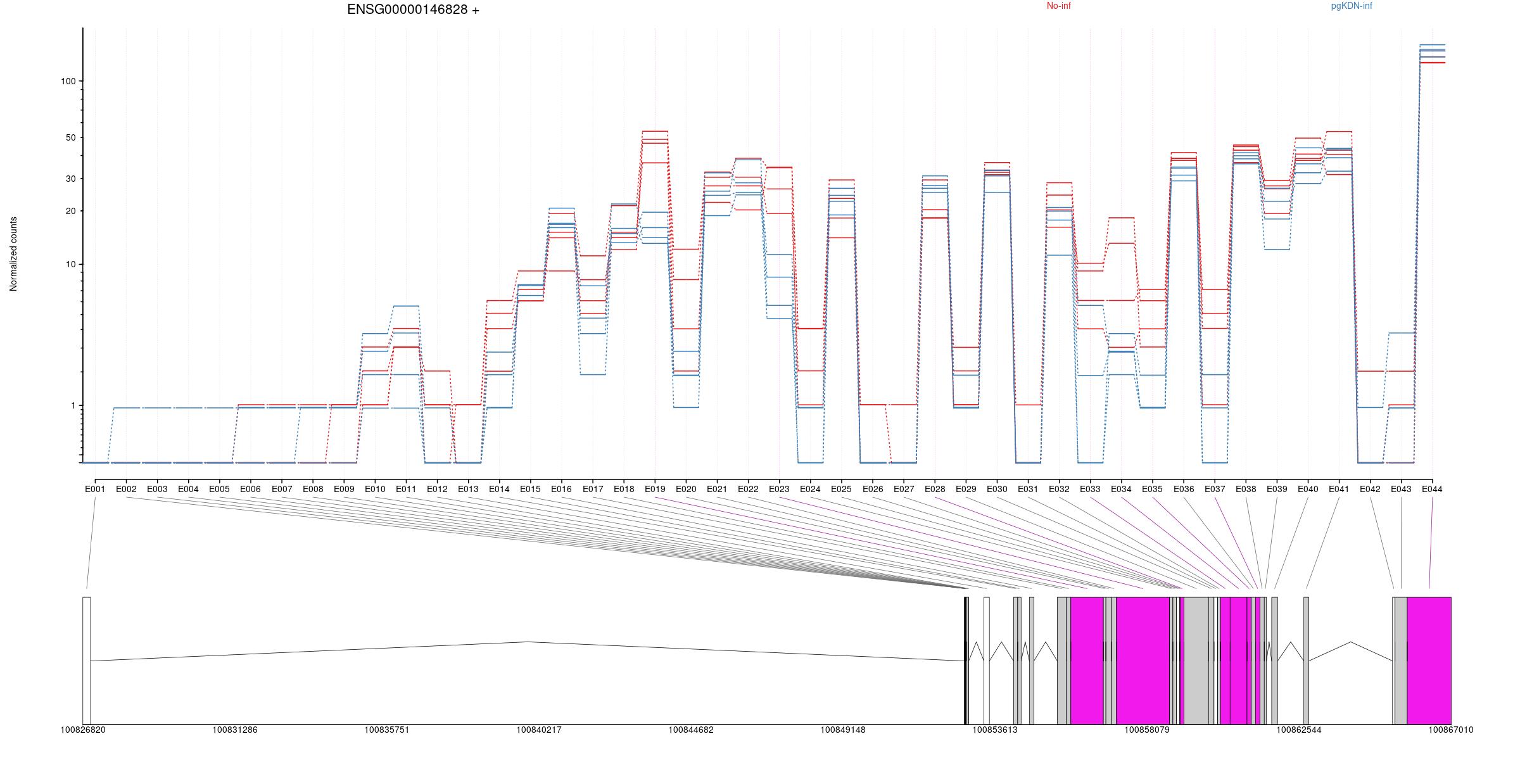Click the E044 expression lines above 100
The width and height of the screenshot is (1520, 760).
pyautogui.click(x=1432, y=54)
